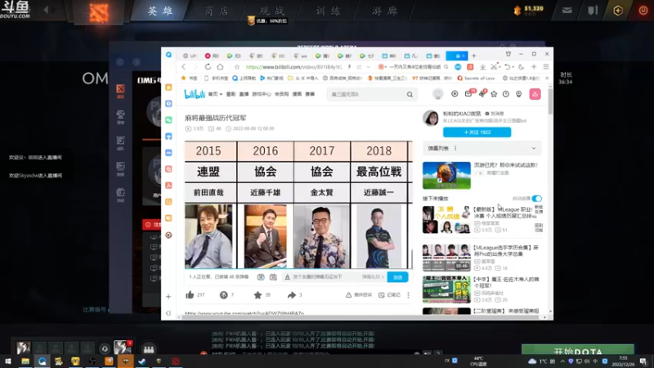The width and height of the screenshot is (654, 368).
Task: Toggle browser night mode moon icon
Action: pyautogui.click(x=522, y=67)
